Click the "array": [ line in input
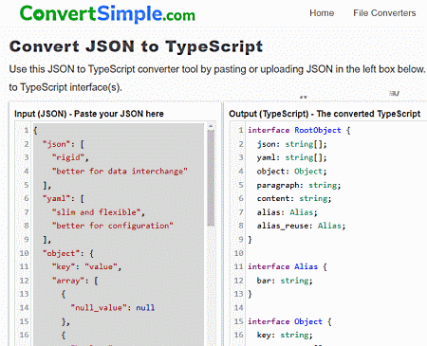Image resolution: width=427 pixels, height=346 pixels. click(75, 281)
